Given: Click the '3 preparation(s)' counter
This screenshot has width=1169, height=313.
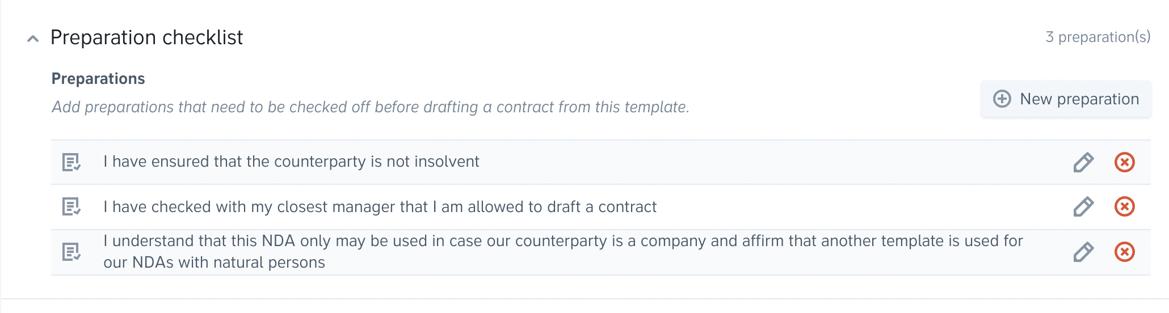Looking at the screenshot, I should 1097,37.
